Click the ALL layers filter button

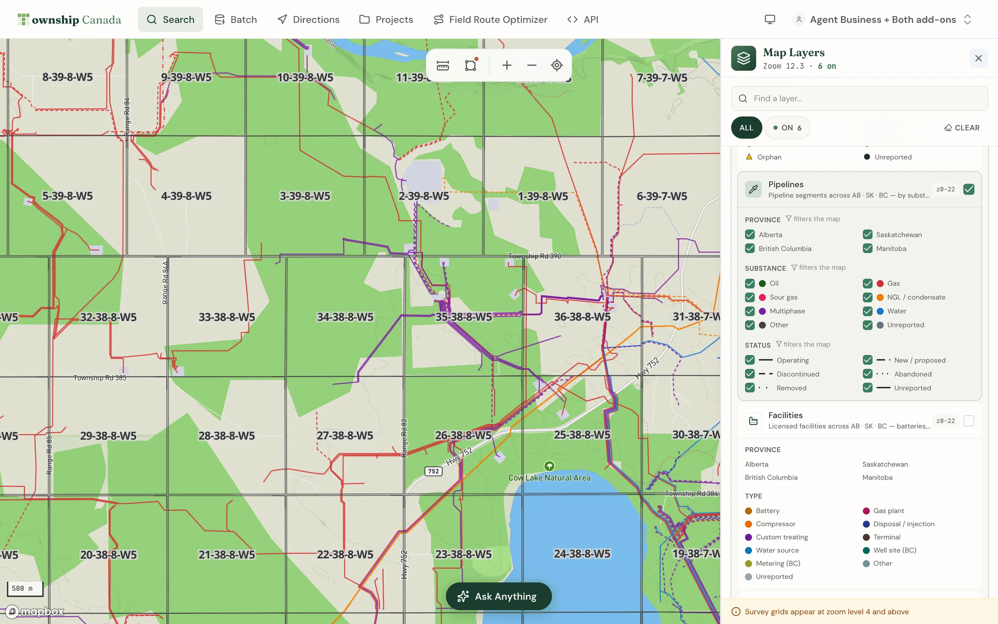coord(746,128)
